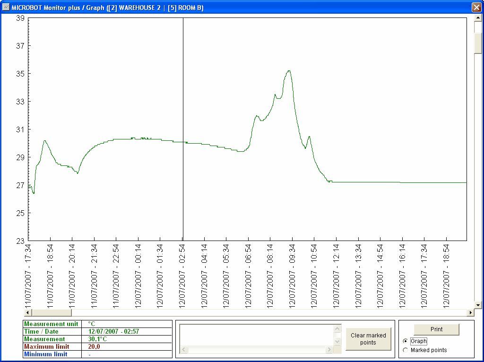Click the marked points list's scroll left arrow

pos(184,350)
